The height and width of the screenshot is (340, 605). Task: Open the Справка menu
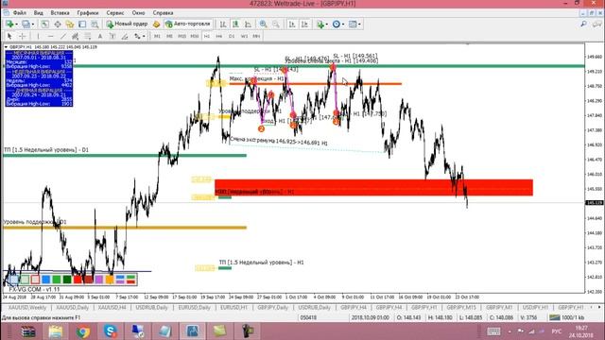pos(163,12)
